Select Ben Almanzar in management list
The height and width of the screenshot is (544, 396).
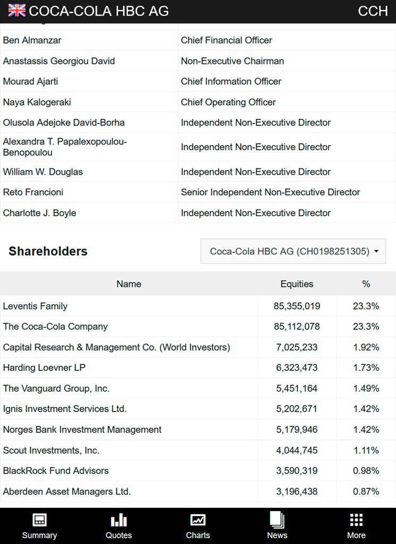pyautogui.click(x=32, y=40)
